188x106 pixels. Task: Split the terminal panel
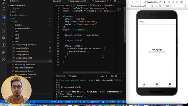(x=112, y=76)
